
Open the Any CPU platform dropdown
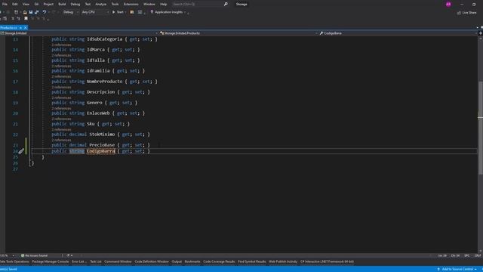(x=95, y=12)
